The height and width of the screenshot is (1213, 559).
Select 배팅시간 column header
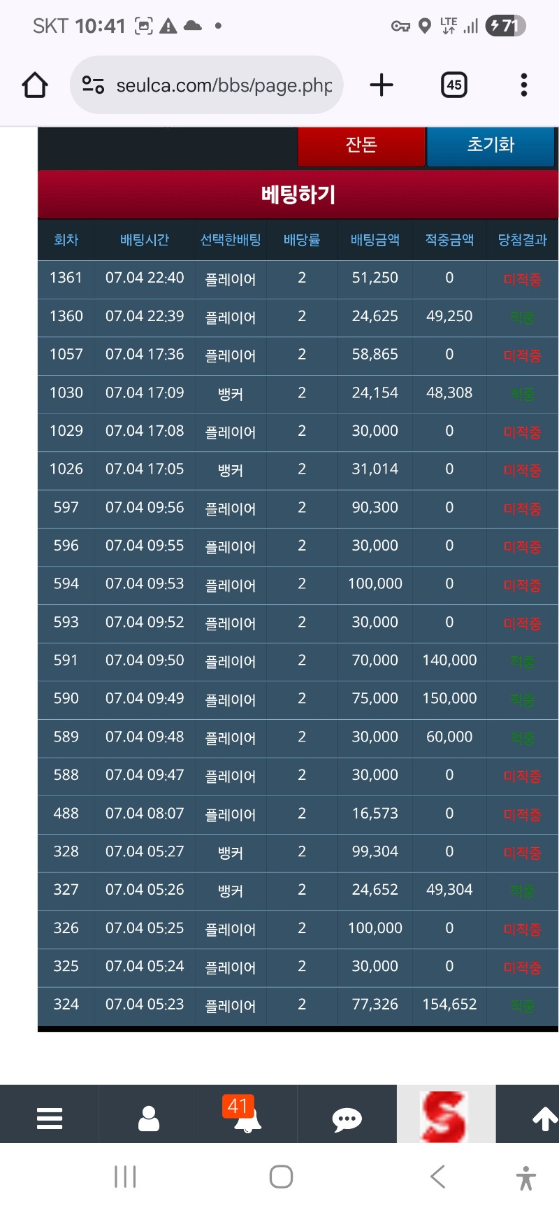(x=145, y=240)
